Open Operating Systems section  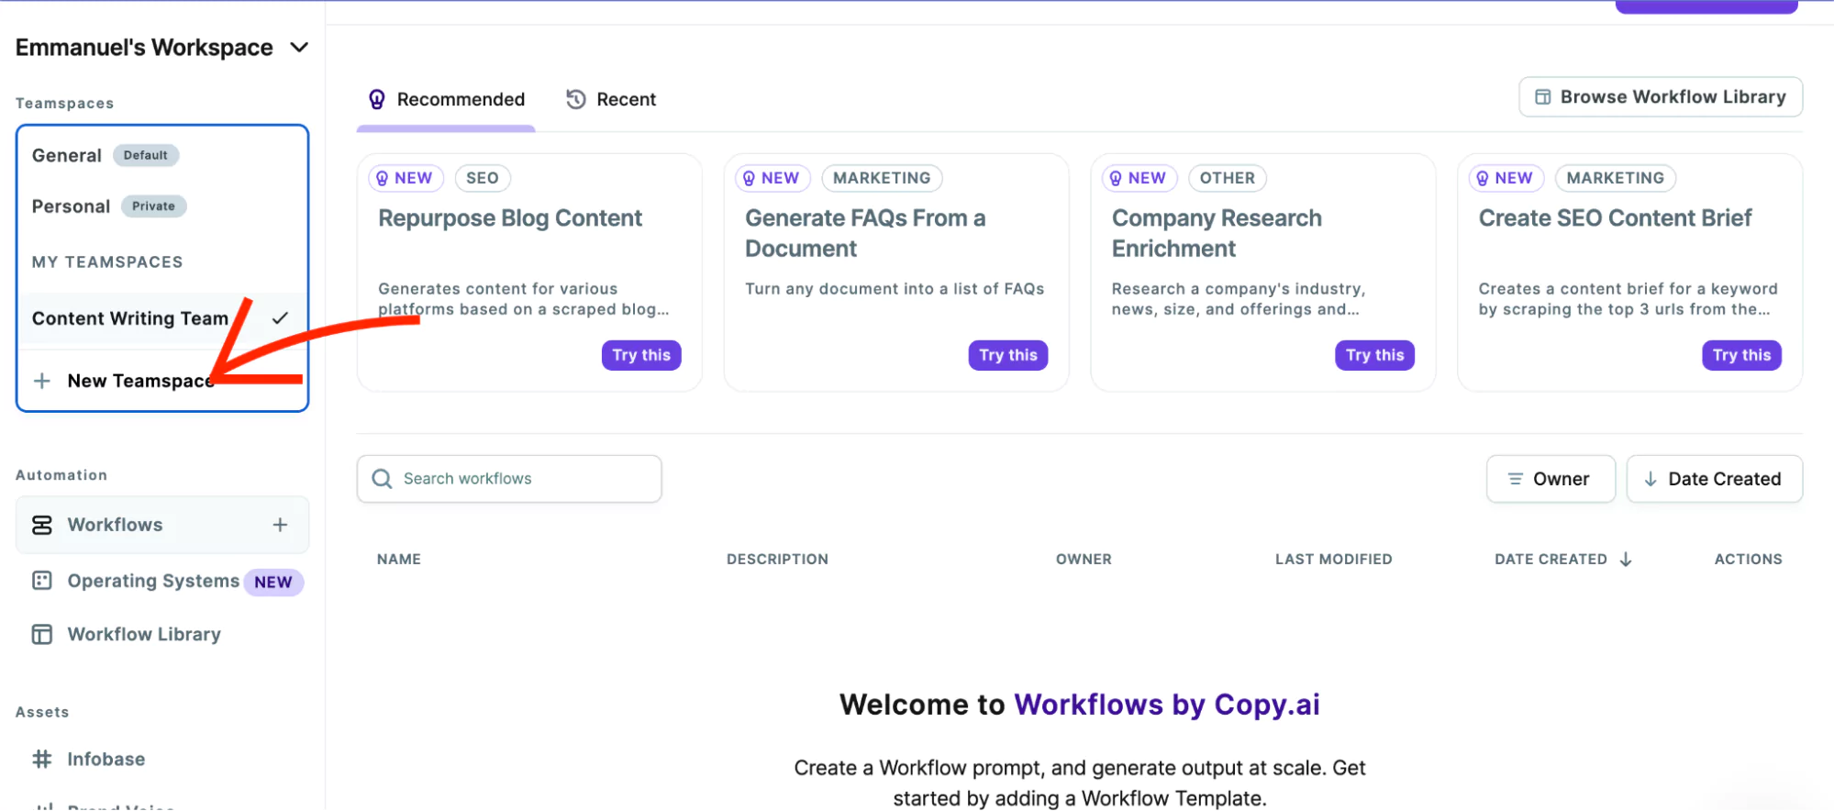(153, 581)
